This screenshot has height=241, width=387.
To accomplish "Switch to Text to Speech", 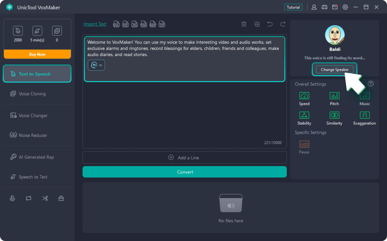I will [37, 74].
